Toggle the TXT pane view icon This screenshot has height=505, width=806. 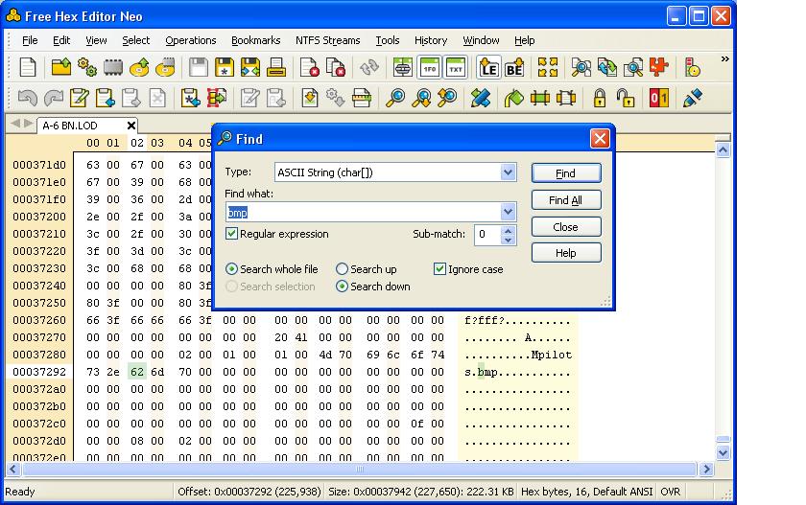[x=456, y=67]
